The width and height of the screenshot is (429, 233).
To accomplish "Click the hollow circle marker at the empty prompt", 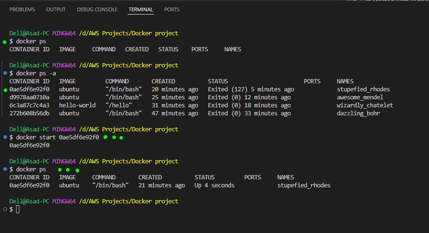I will (x=5, y=209).
